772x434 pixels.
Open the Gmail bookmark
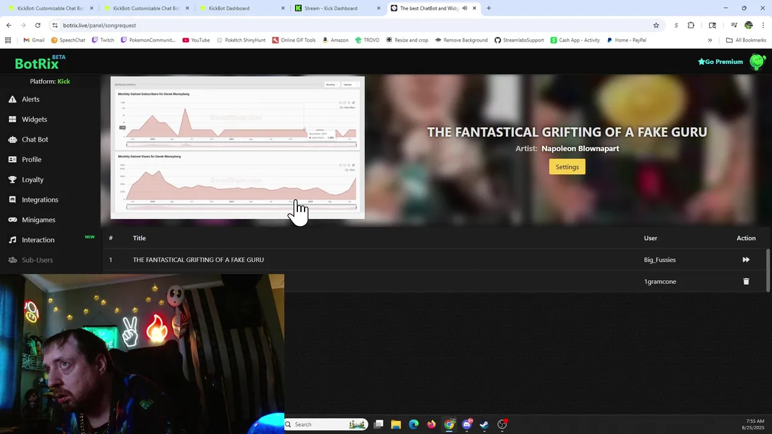pos(34,40)
